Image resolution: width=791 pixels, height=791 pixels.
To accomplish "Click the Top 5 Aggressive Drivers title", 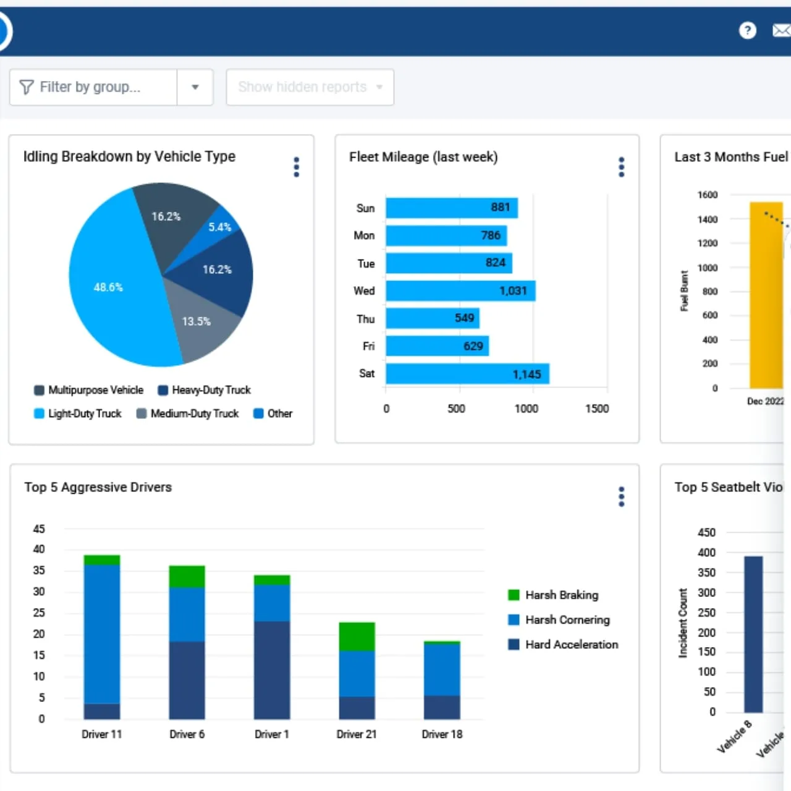I will [98, 487].
